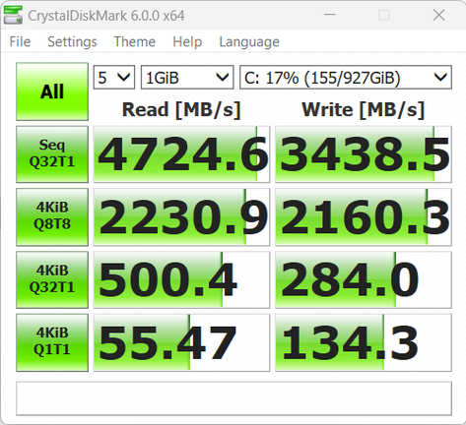Select the 3438.5 sequential write result
466x425 pixels.
tap(364, 154)
